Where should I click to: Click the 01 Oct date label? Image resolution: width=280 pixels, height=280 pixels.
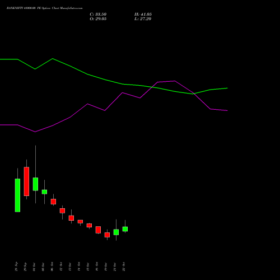point(34,267)
